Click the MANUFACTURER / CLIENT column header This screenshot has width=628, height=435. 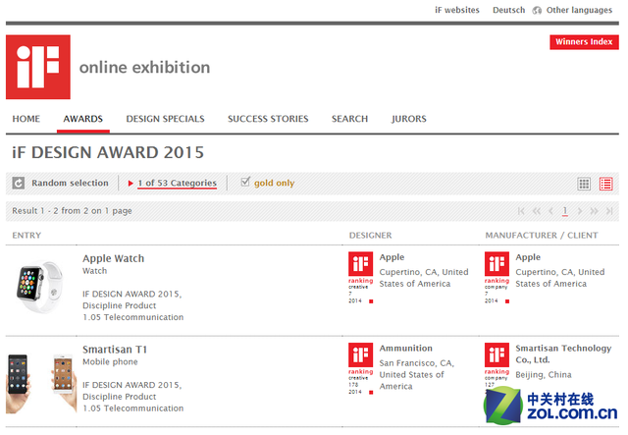pos(542,236)
